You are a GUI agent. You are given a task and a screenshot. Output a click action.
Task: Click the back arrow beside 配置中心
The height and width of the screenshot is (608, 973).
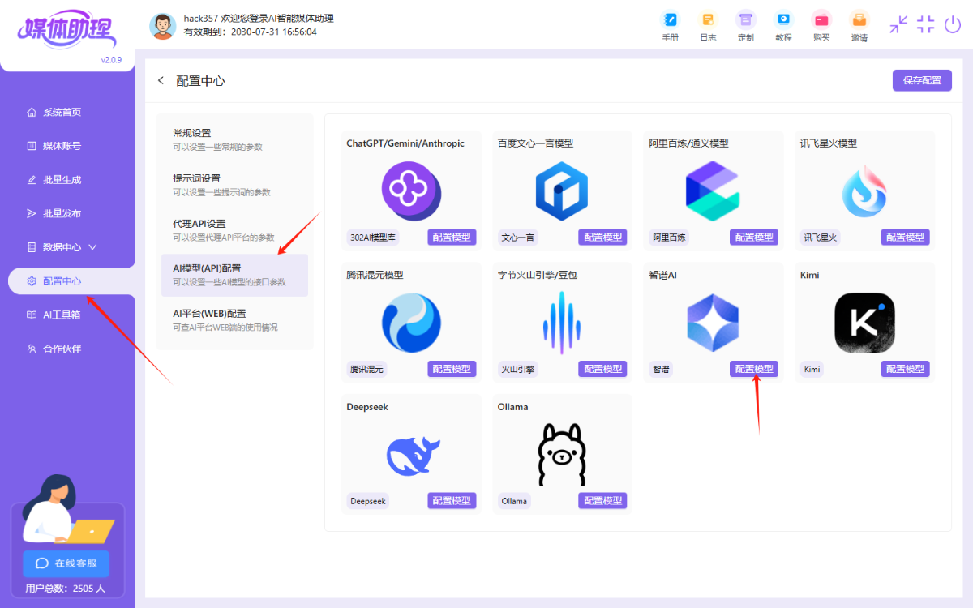161,80
